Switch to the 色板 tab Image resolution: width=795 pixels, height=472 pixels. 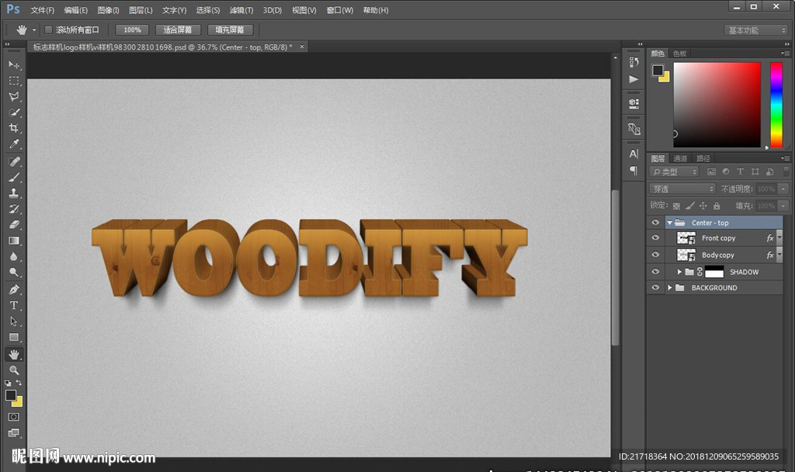[679, 54]
